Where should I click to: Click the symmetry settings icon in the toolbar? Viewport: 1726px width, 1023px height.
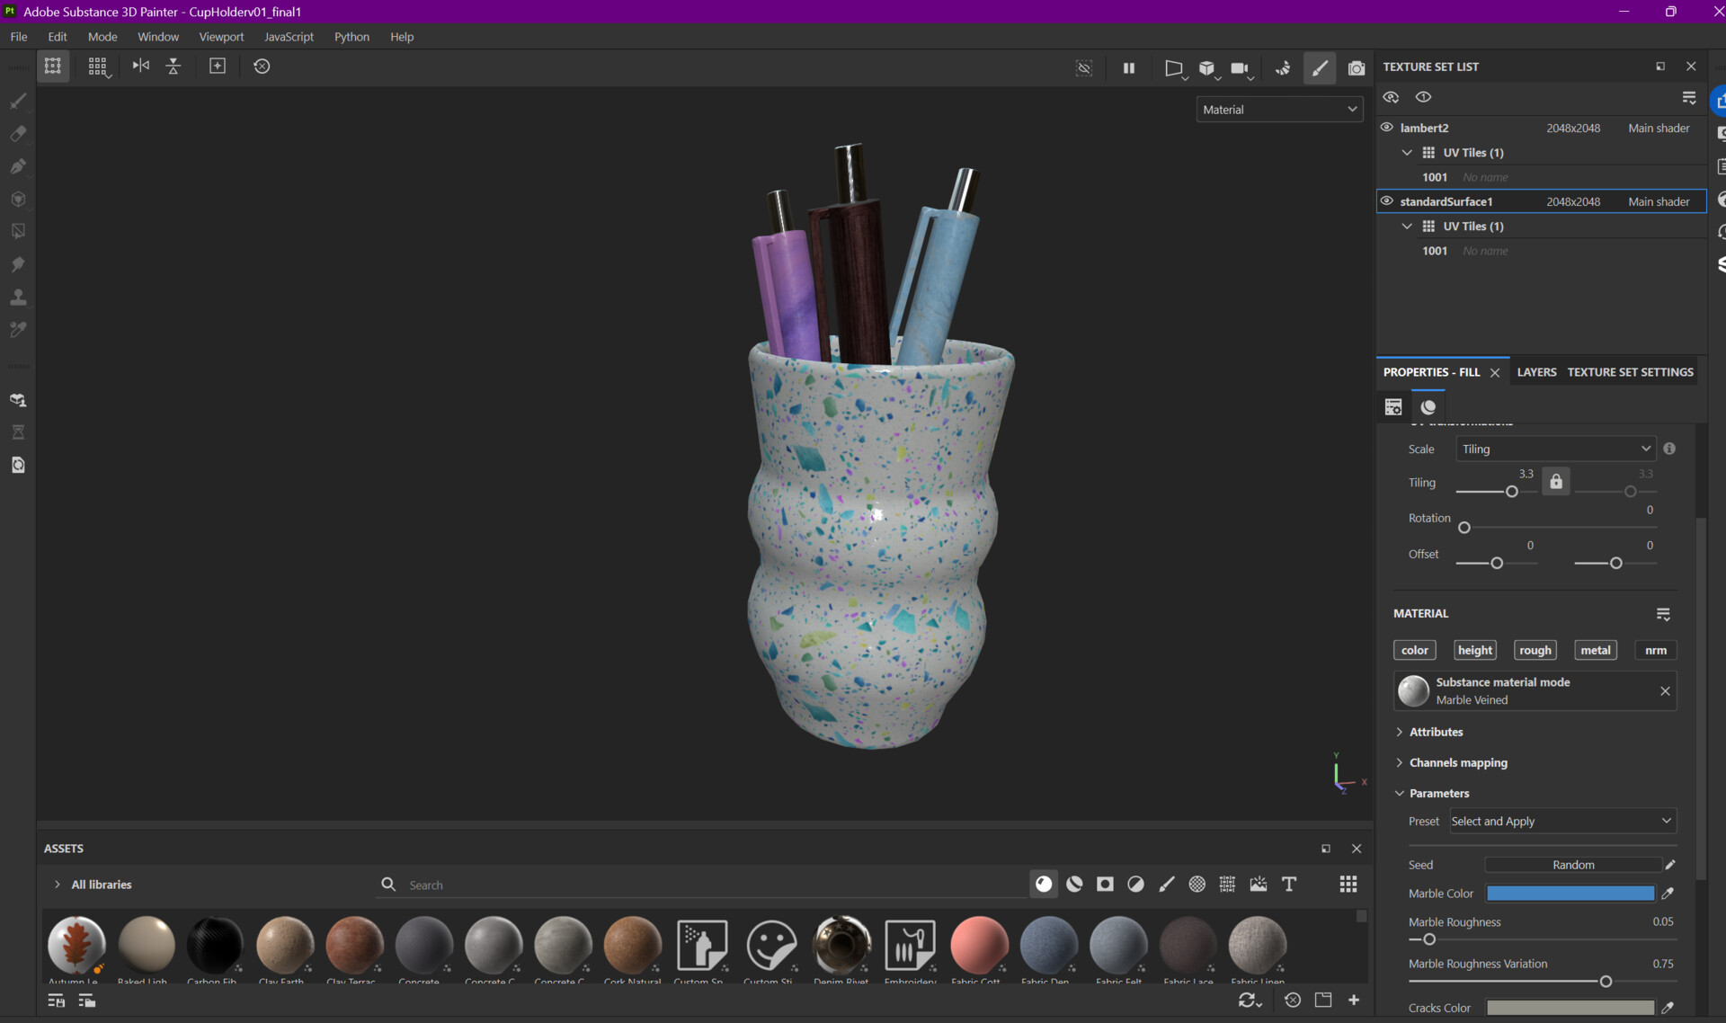coord(140,66)
